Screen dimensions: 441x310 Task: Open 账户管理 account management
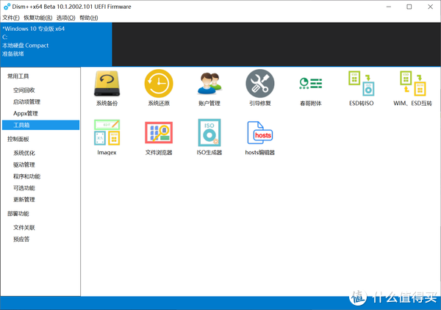(209, 88)
